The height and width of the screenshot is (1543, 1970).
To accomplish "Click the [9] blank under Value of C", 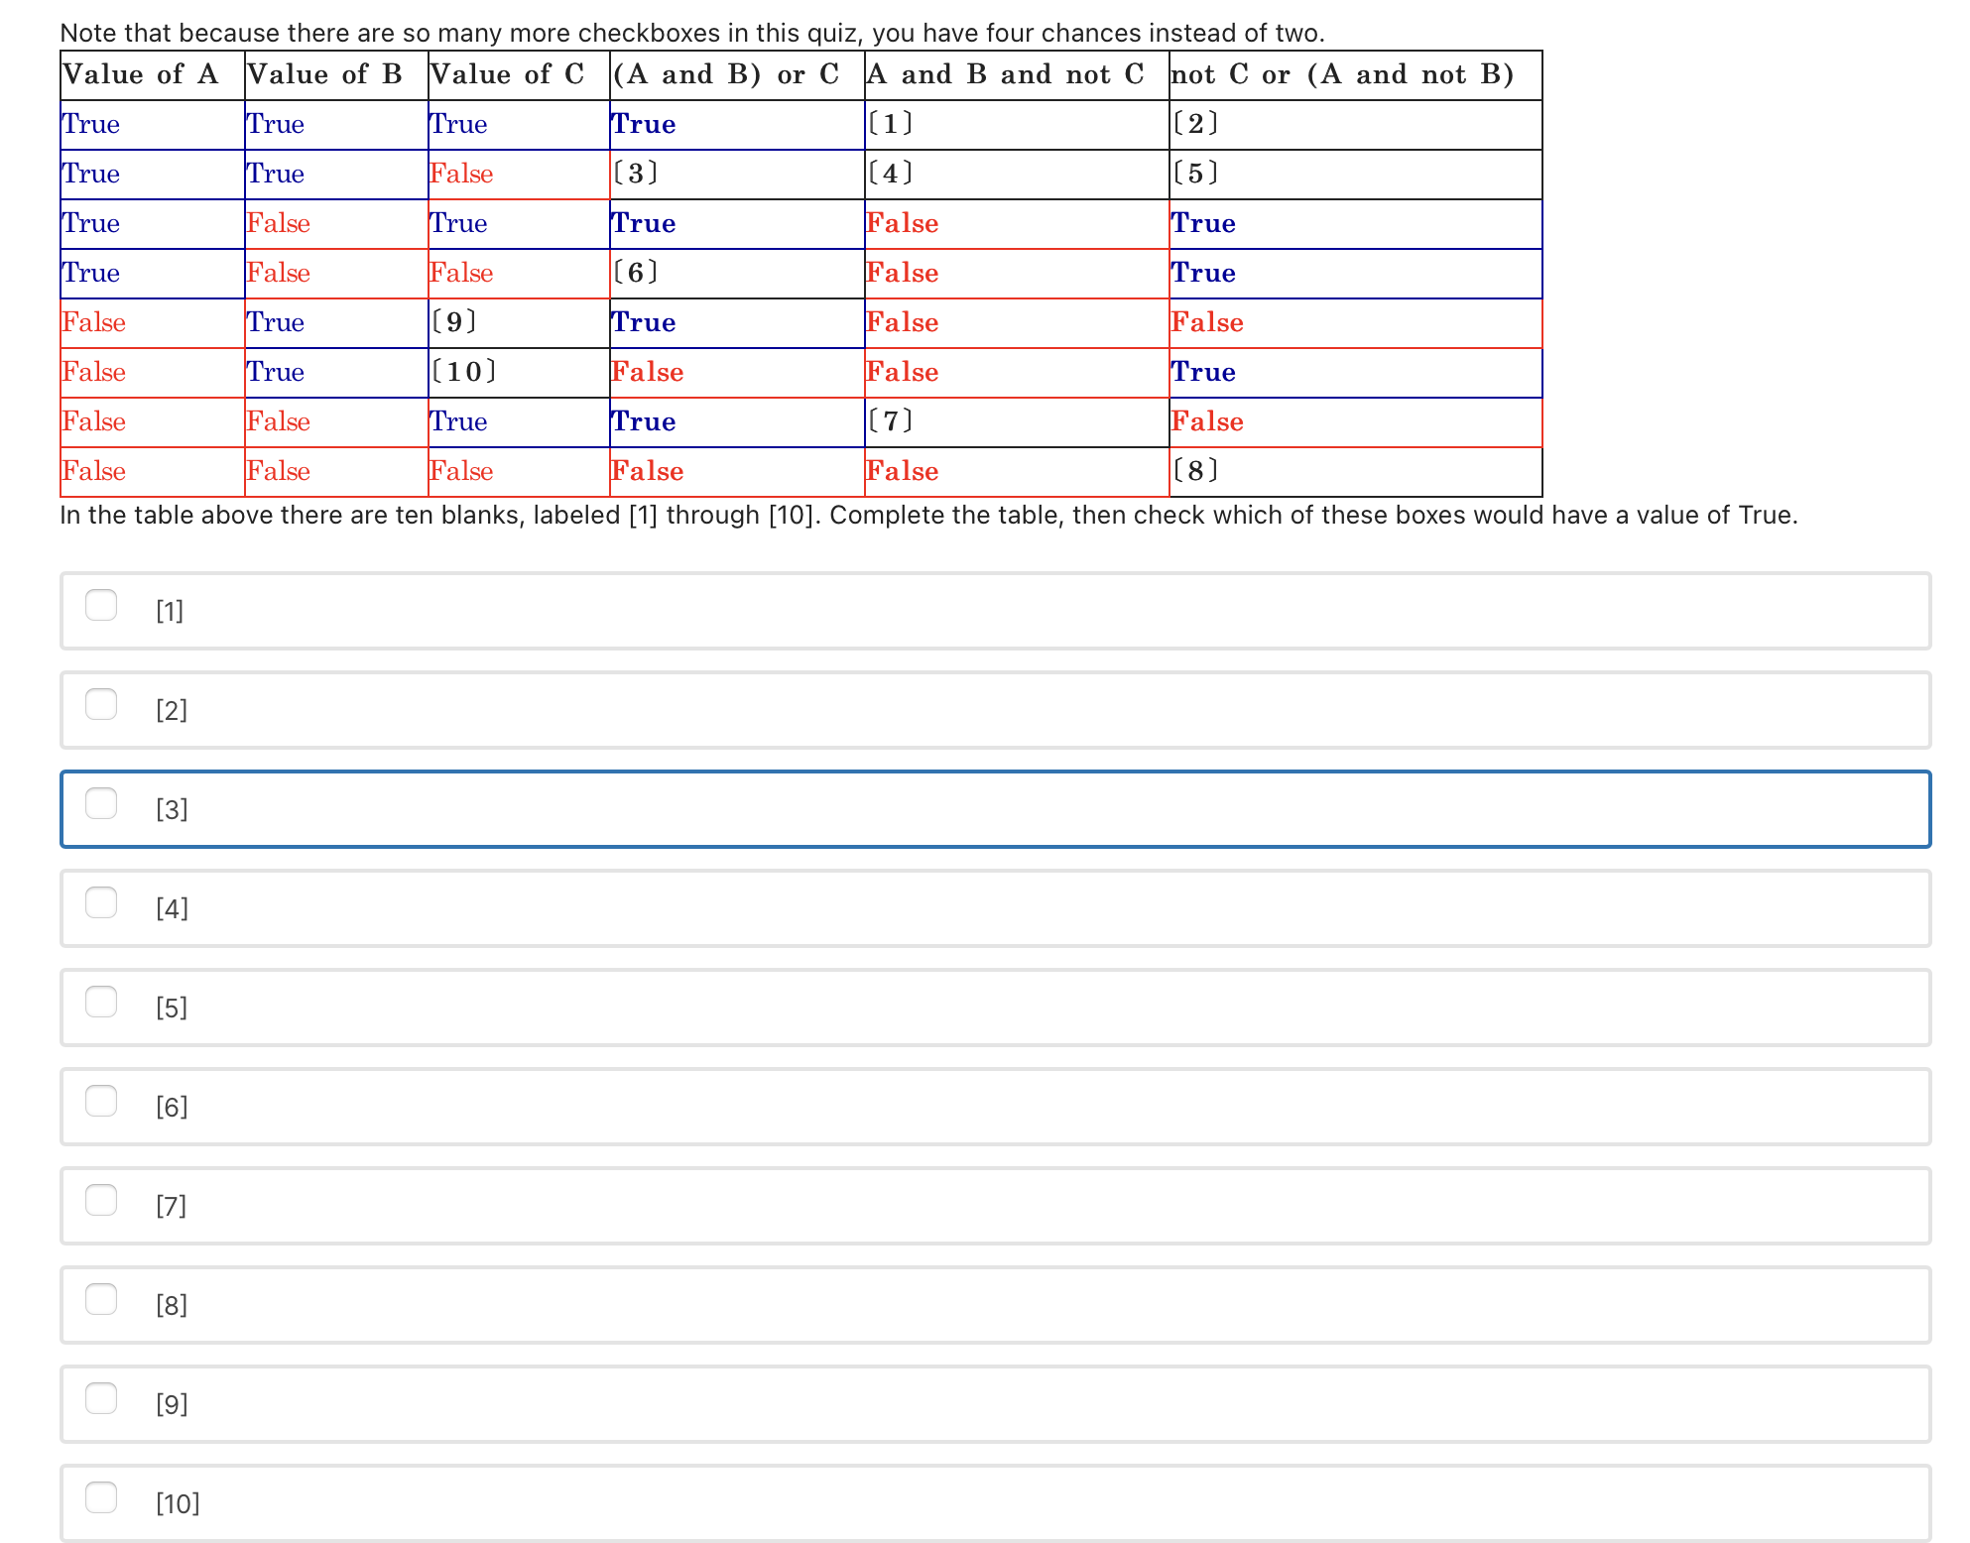I will (454, 322).
